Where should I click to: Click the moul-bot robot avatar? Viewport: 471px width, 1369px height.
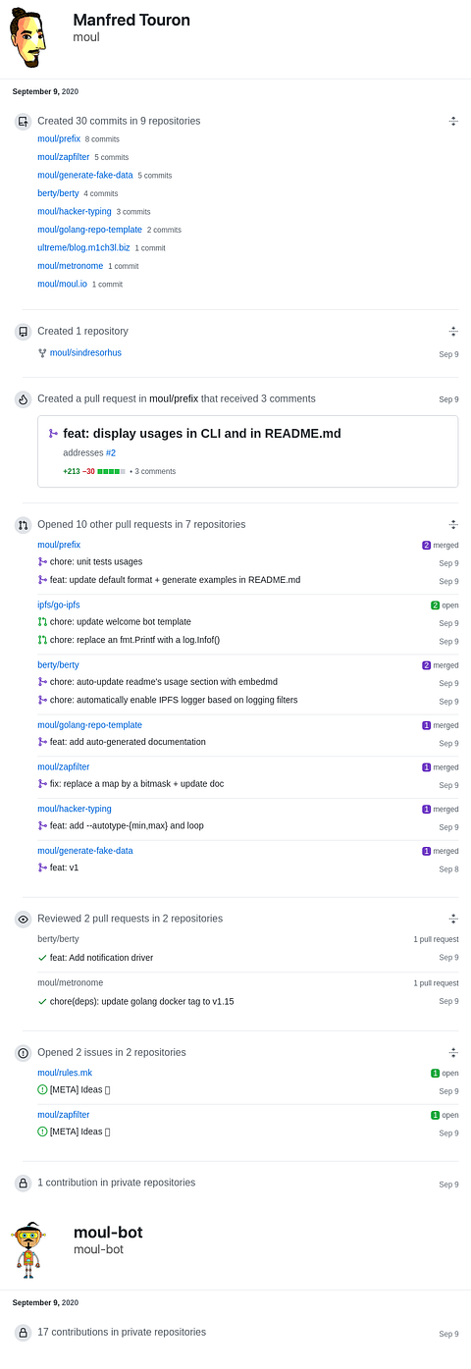[28, 1249]
